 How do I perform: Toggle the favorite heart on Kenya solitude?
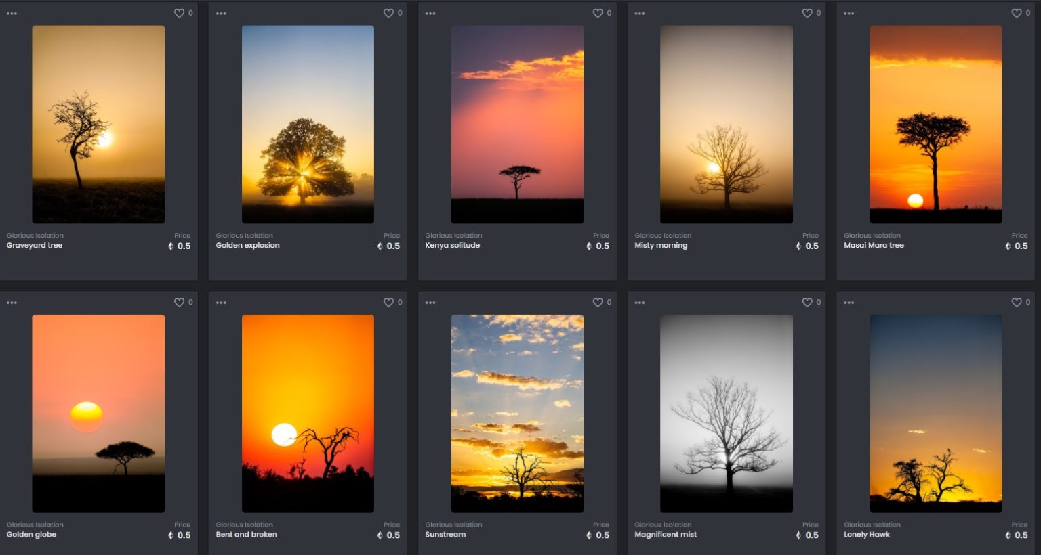[x=598, y=12]
